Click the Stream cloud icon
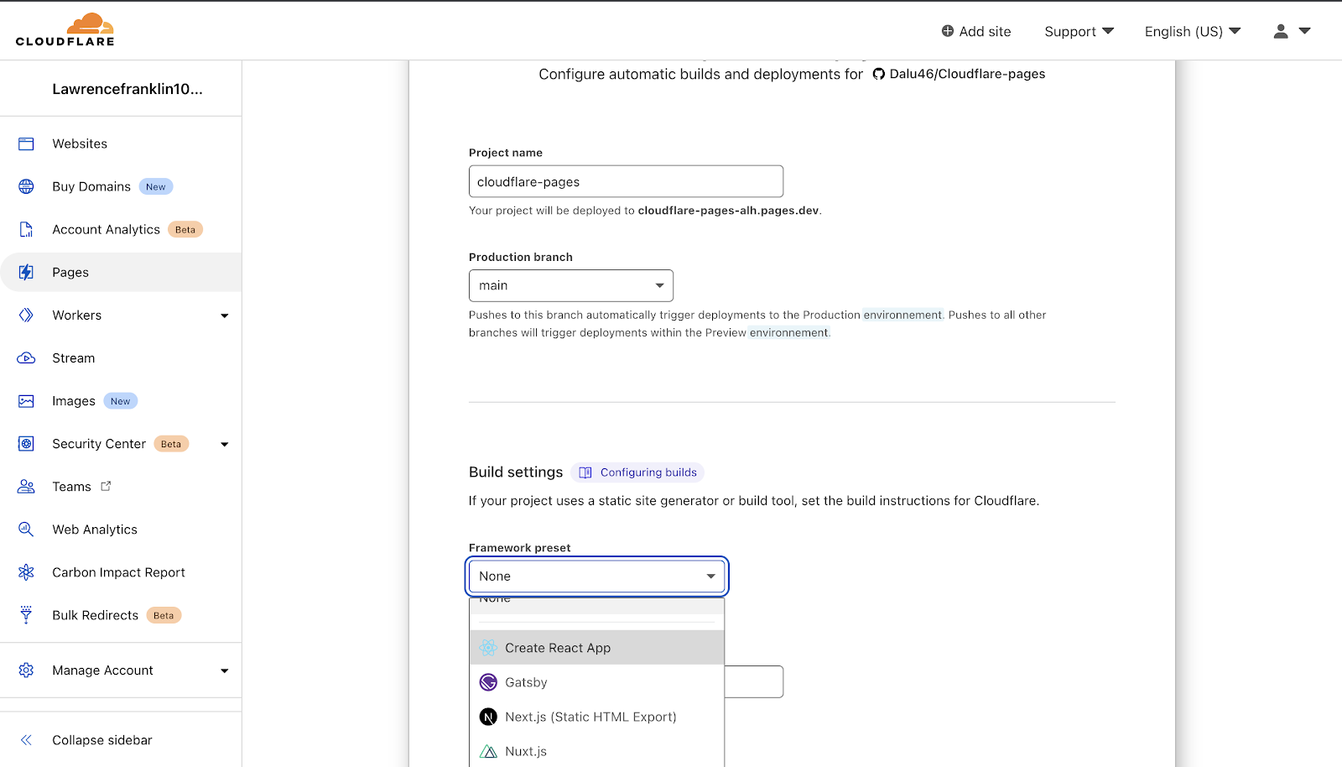Screen dimensions: 1342x767 [26, 357]
